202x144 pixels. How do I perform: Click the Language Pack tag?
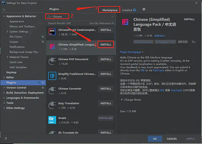(x=165, y=42)
